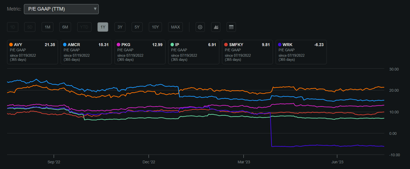
Task: Click the Dec '22 axis label
Action: click(x=149, y=162)
